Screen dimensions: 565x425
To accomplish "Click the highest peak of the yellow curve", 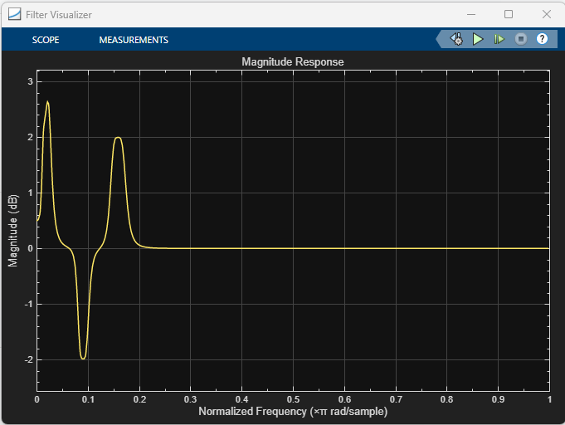I will click(47, 101).
